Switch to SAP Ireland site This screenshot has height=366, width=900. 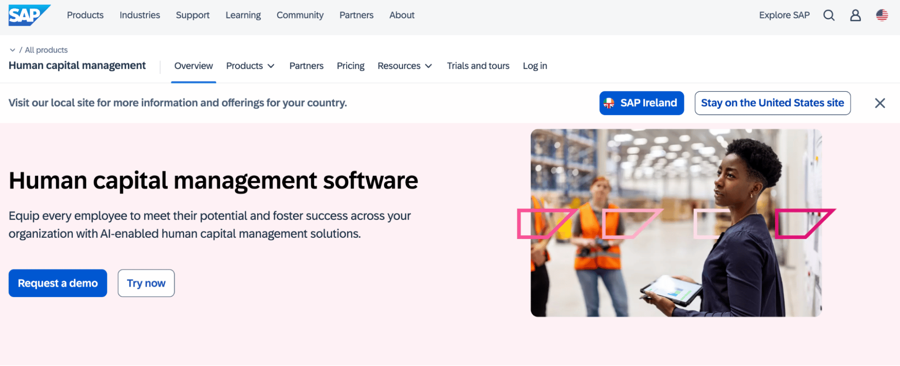(642, 103)
